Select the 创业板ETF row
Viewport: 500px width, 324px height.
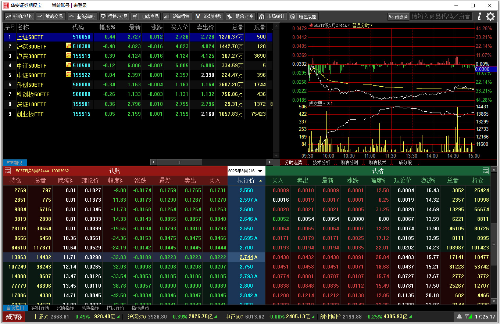[138, 114]
